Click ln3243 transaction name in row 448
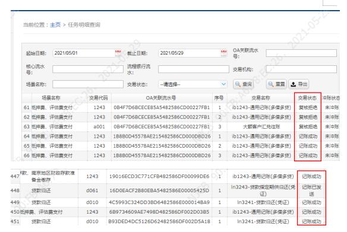This screenshot has width=347, height=232. (x=263, y=190)
